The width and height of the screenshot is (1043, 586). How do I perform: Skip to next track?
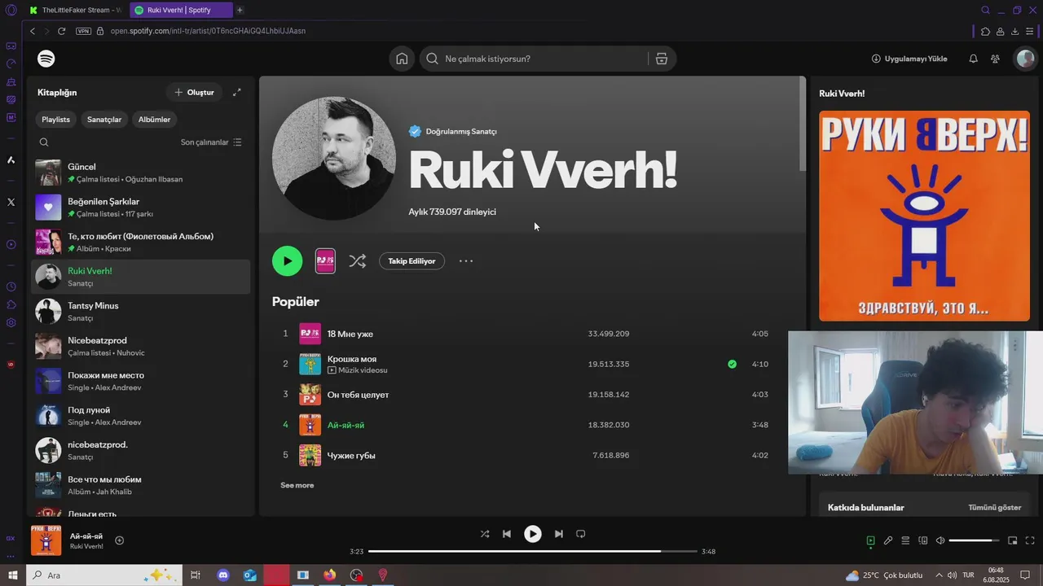tap(558, 534)
